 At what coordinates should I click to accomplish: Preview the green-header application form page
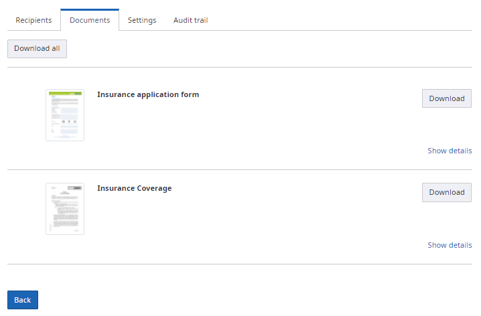coord(65,115)
